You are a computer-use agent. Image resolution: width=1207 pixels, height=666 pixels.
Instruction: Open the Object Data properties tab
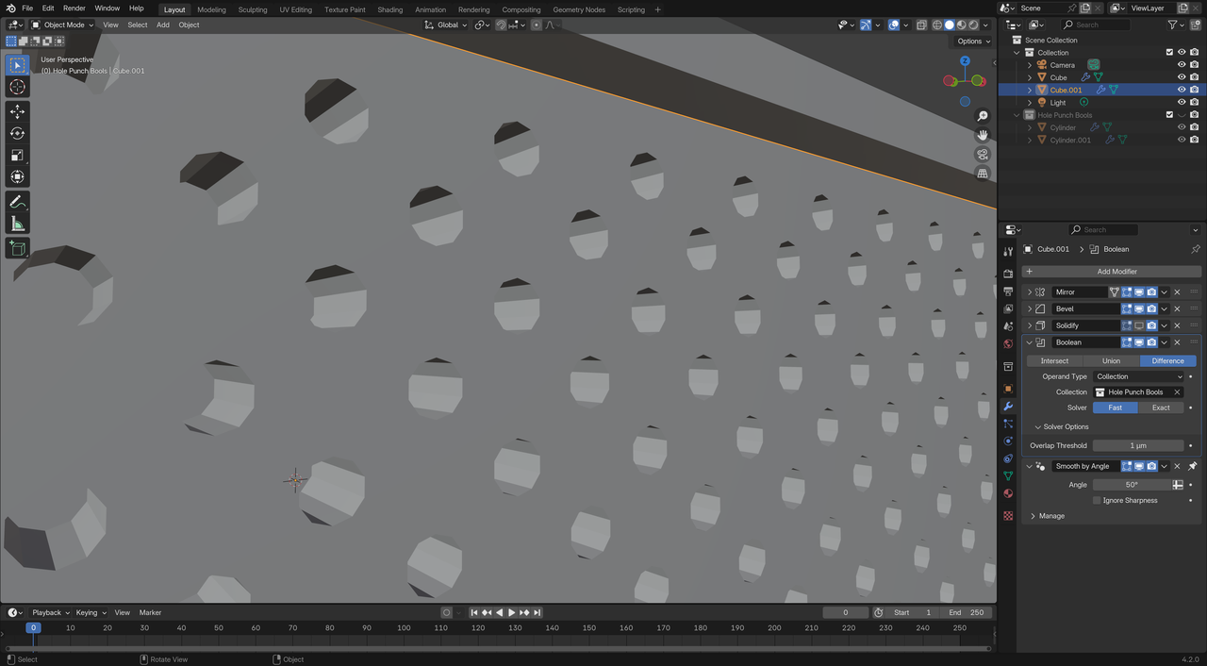click(1008, 476)
